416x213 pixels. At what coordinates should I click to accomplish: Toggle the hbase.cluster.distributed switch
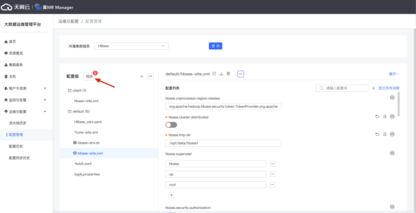coord(171,125)
